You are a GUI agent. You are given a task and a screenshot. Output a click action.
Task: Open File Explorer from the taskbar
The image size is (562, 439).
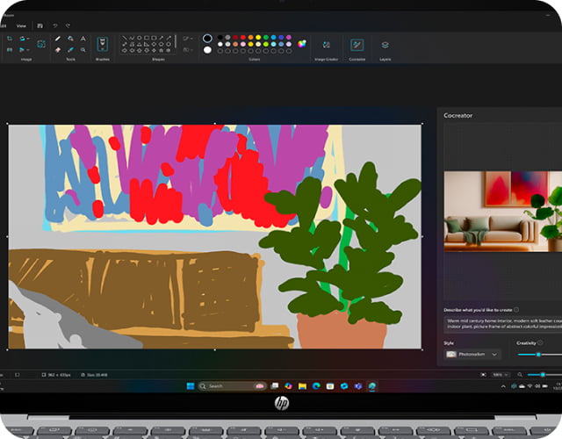point(302,386)
